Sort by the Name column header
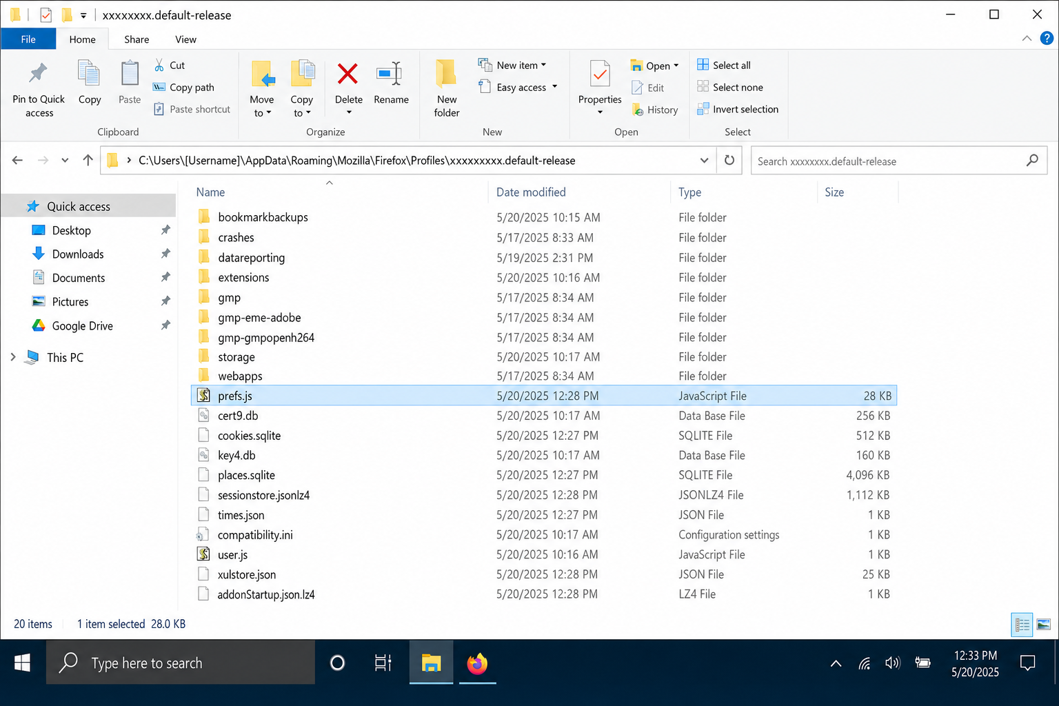1059x706 pixels. tap(210, 192)
